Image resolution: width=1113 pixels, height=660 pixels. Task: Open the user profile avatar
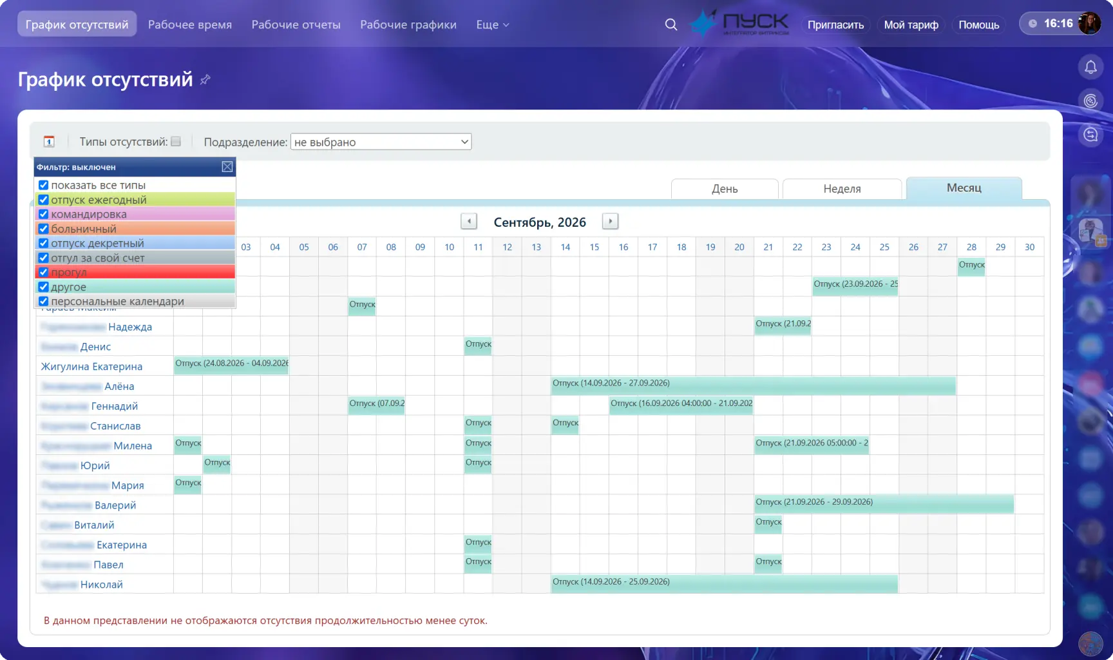point(1089,24)
